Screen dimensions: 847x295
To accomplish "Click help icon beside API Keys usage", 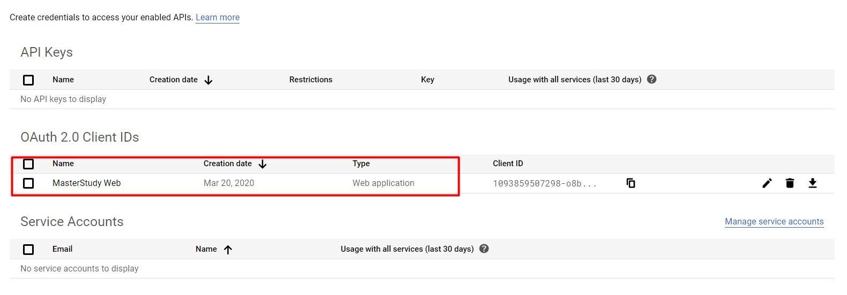I will (x=651, y=80).
